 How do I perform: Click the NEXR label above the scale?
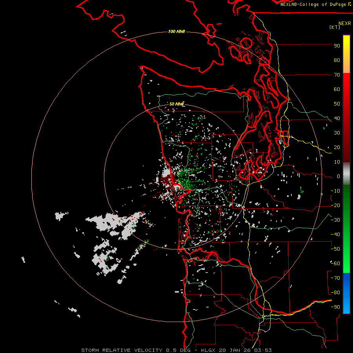tap(345, 24)
